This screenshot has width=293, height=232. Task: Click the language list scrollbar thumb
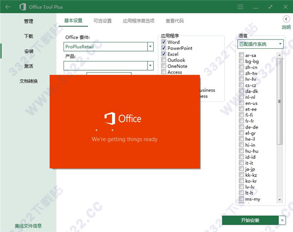pos(279,101)
